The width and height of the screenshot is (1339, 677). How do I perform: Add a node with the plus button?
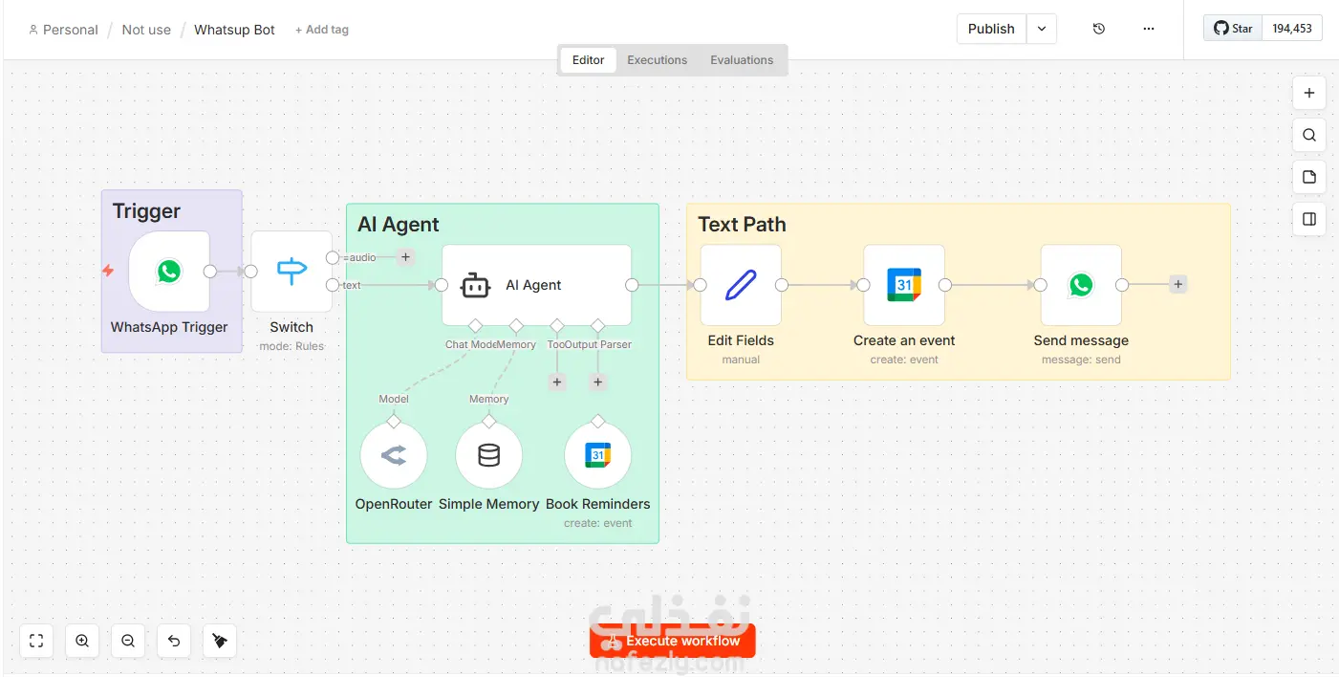[x=1309, y=93]
